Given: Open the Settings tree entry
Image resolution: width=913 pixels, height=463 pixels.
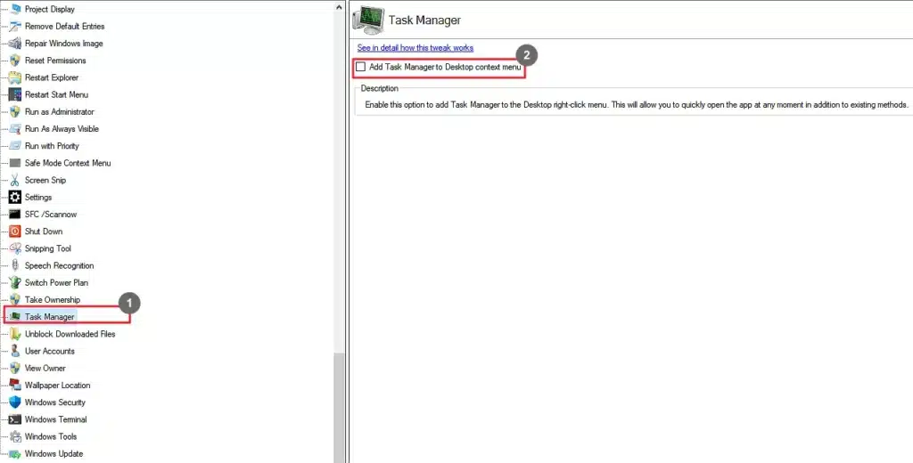Looking at the screenshot, I should (38, 197).
